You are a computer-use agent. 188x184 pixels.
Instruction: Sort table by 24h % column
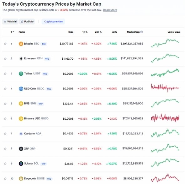(98, 32)
